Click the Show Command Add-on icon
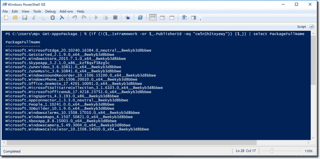Screen dimensions: 320x159 [193, 18]
